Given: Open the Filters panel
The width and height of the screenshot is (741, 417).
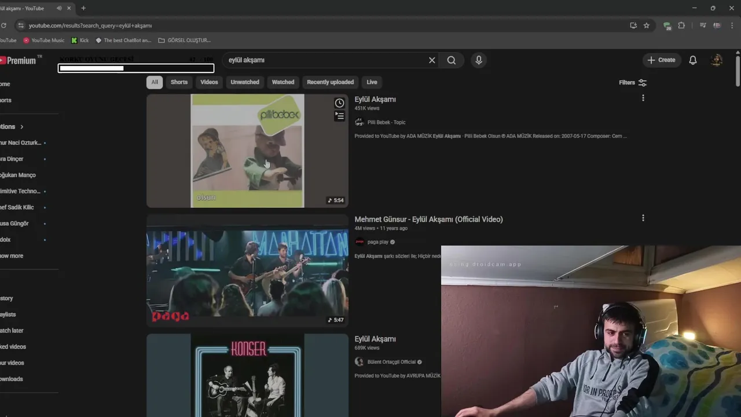Looking at the screenshot, I should coord(632,82).
